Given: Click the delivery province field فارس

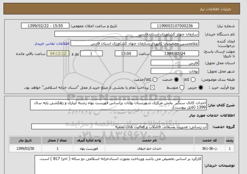Looking at the screenshot, I should [x=175, y=63].
